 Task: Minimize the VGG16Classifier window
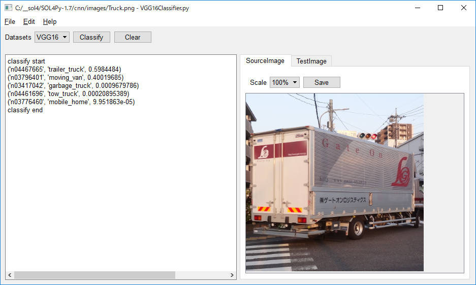pyautogui.click(x=418, y=8)
